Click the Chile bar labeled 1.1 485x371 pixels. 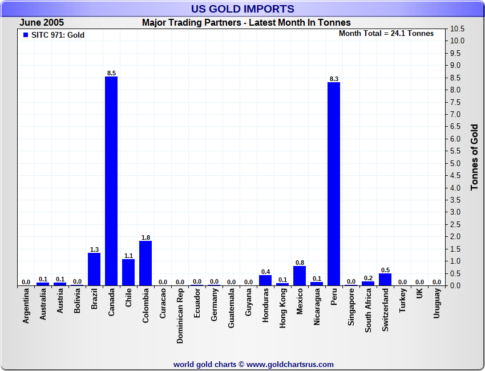pyautogui.click(x=128, y=272)
